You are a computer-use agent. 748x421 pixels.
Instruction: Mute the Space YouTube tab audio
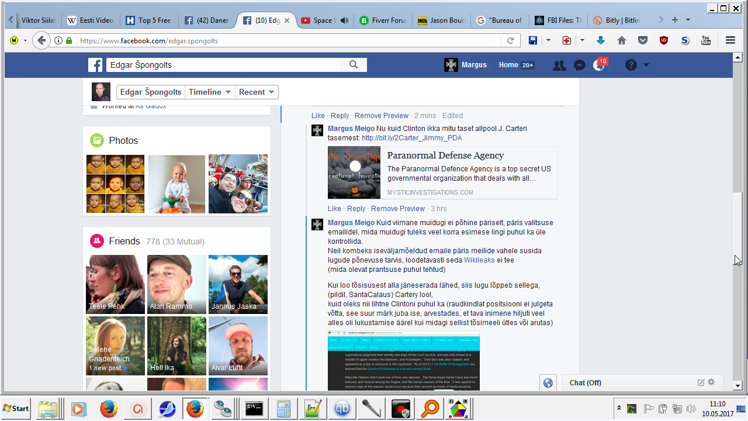[345, 20]
